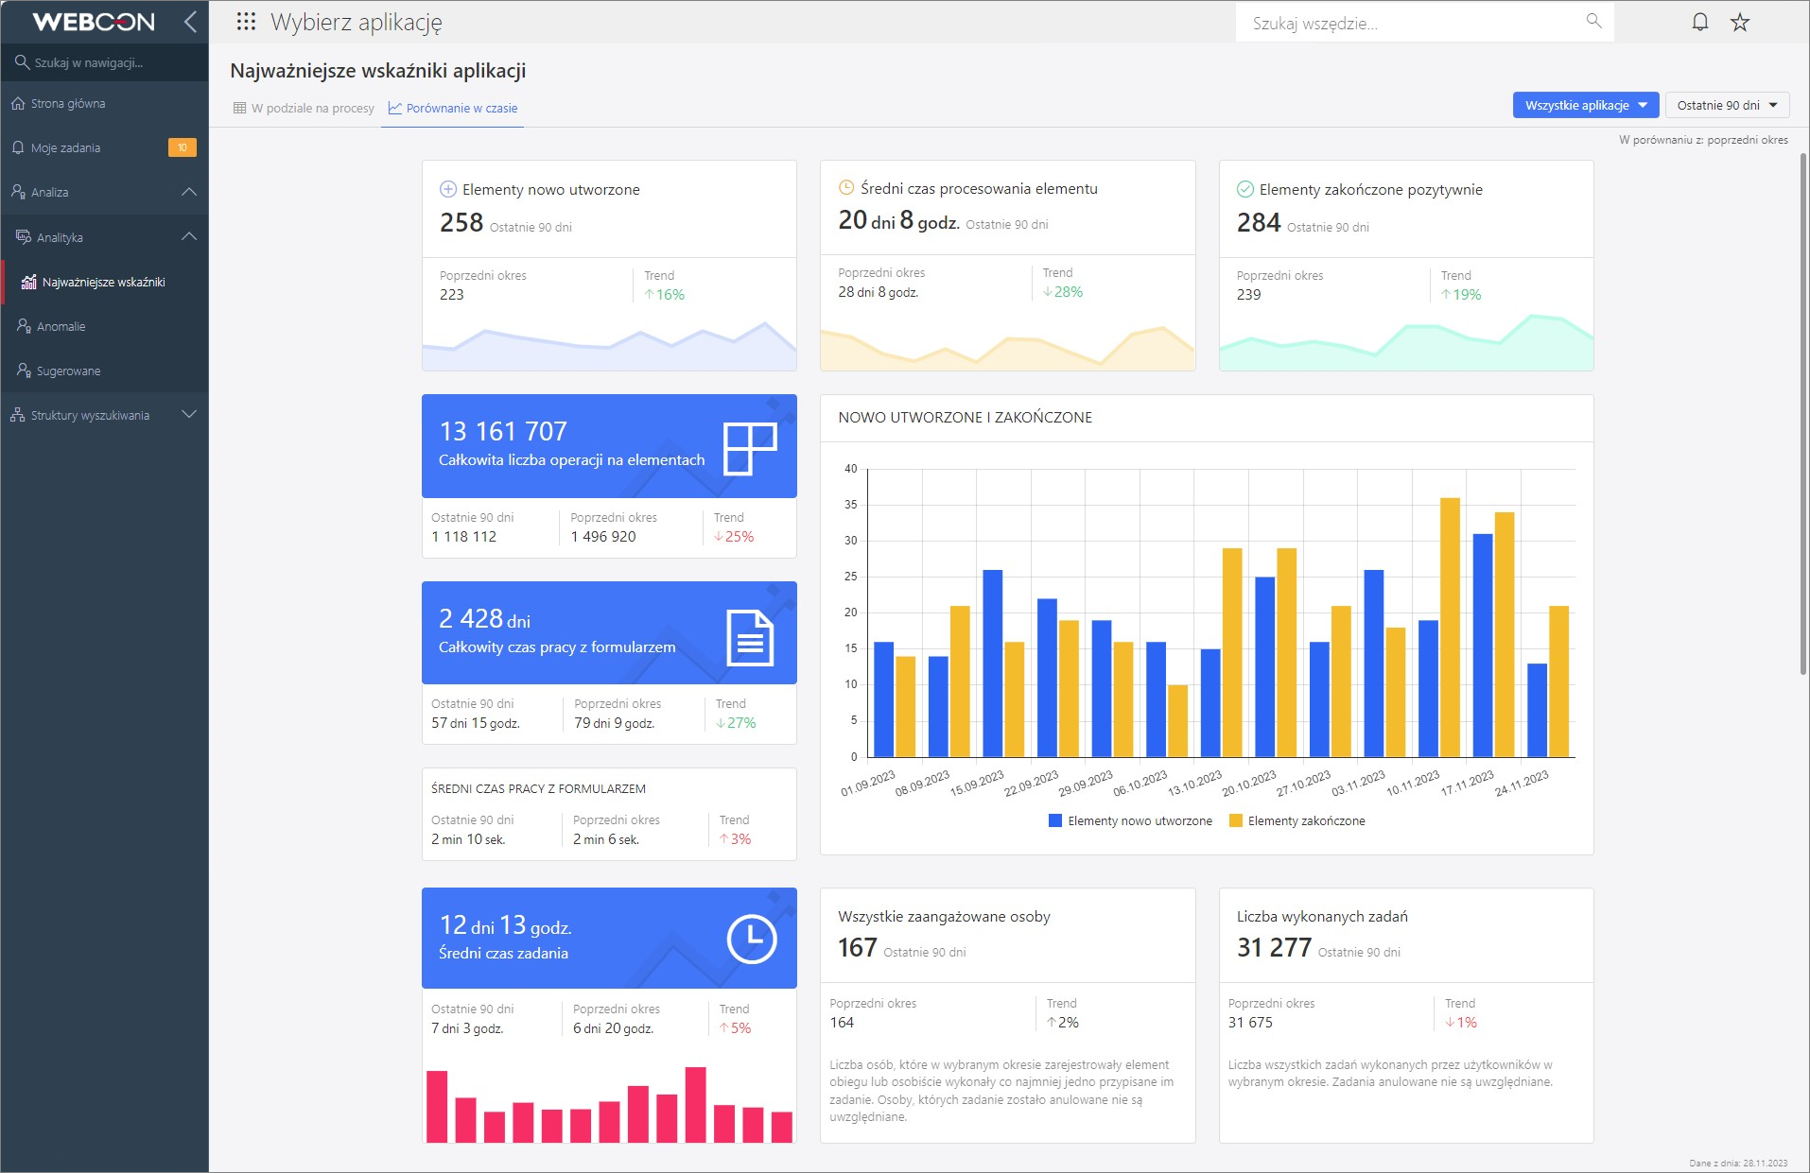Collapse the navigation sidebar with the arrow
The image size is (1810, 1173).
coord(190,22)
